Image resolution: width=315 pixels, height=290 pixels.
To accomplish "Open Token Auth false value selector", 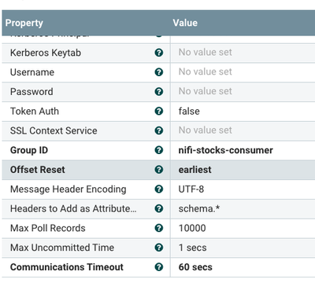I will tap(243, 112).
